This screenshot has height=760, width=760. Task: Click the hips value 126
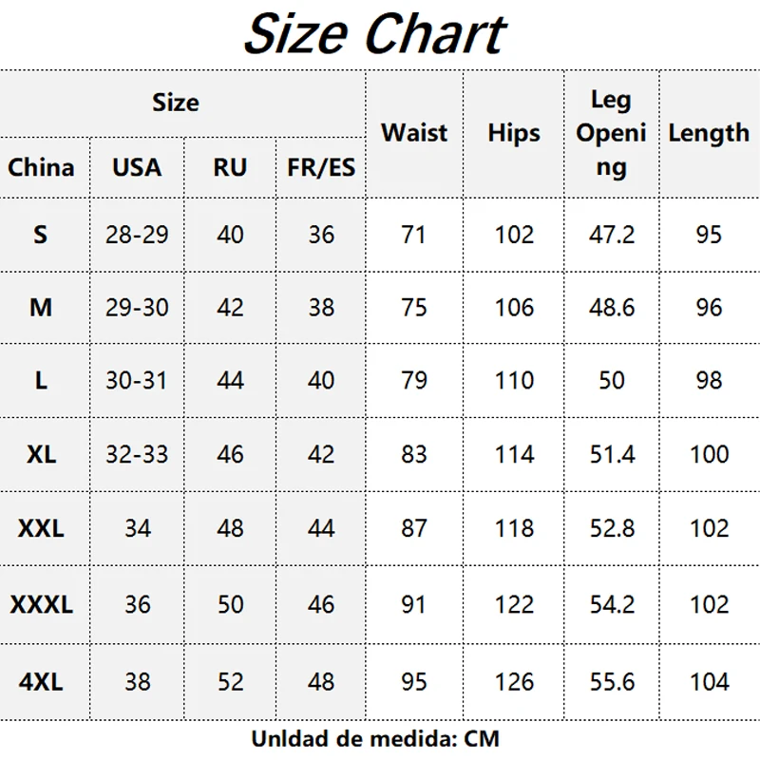tap(514, 681)
